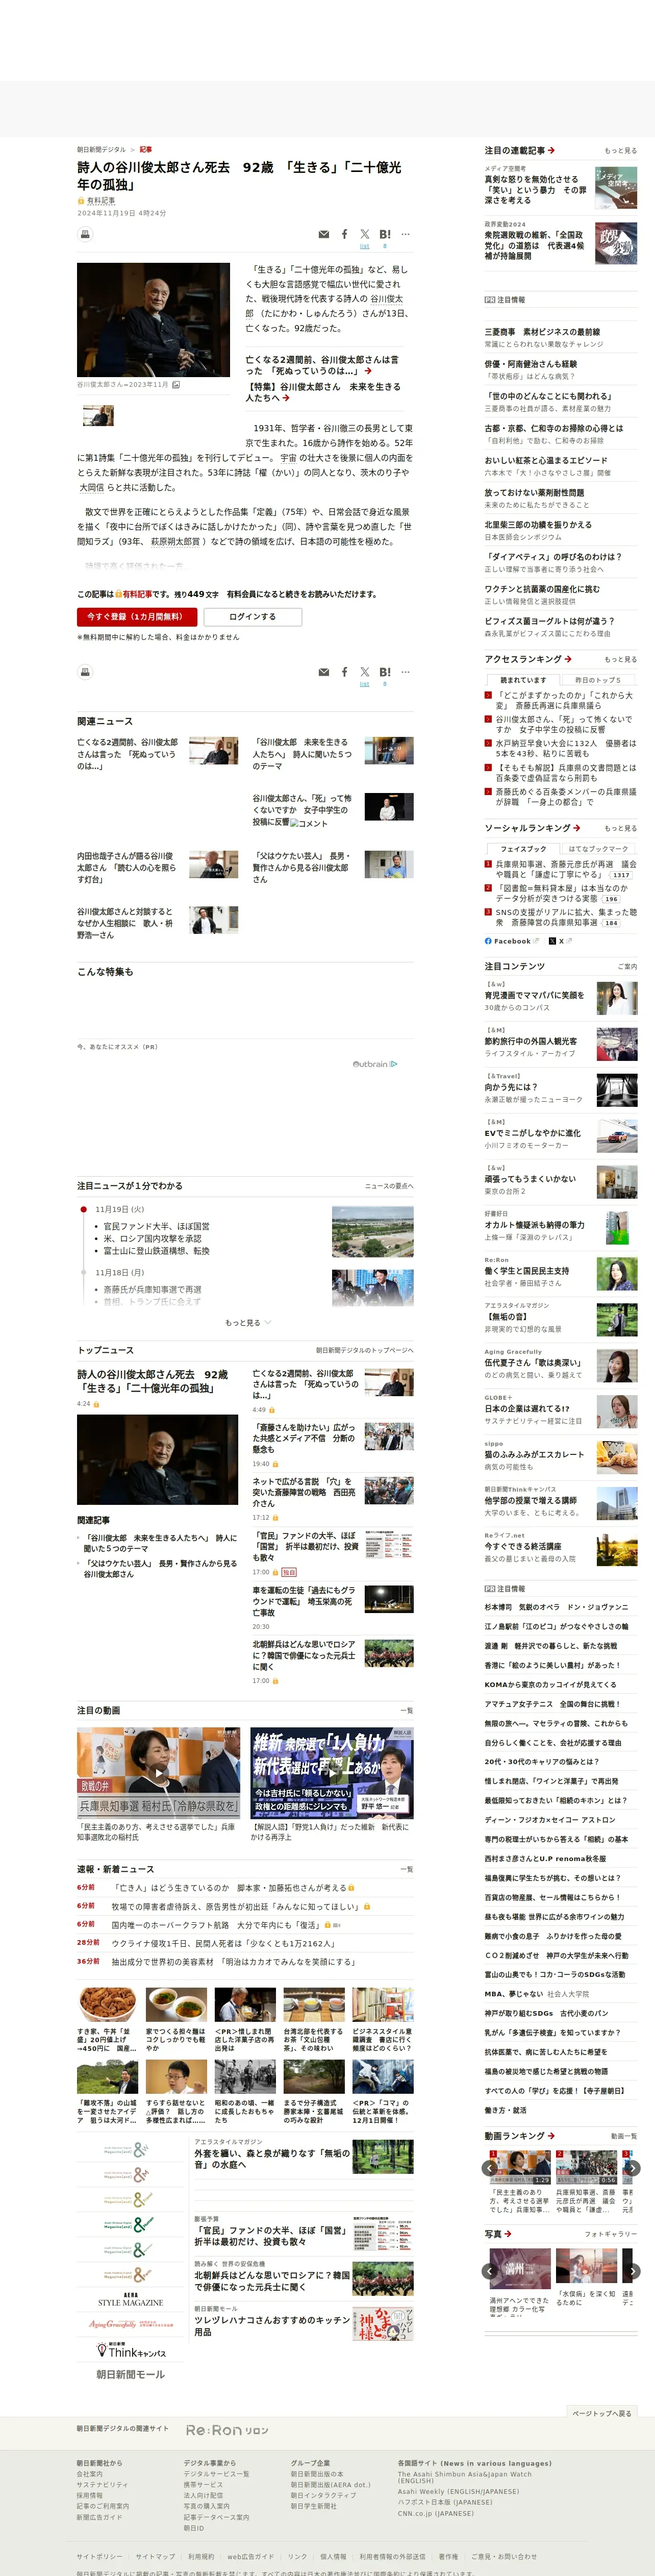The height and width of the screenshot is (2576, 655).
Task: Open 大同信 keyword link in article body
Action: pyautogui.click(x=91, y=488)
